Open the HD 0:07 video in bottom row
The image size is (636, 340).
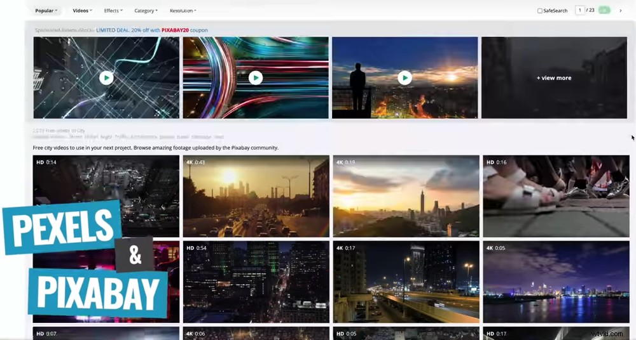tap(106, 334)
